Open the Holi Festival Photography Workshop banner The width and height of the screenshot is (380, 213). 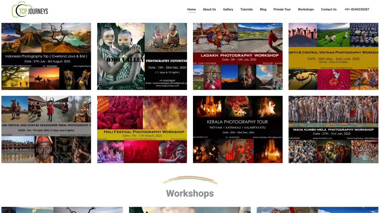pos(142,129)
